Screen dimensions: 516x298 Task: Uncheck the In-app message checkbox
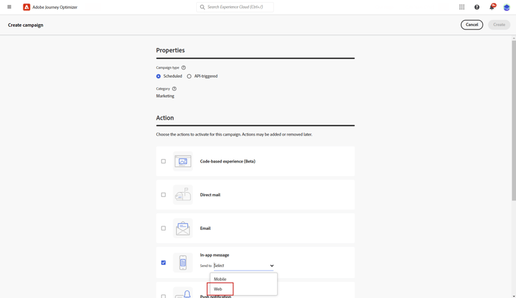click(x=163, y=263)
